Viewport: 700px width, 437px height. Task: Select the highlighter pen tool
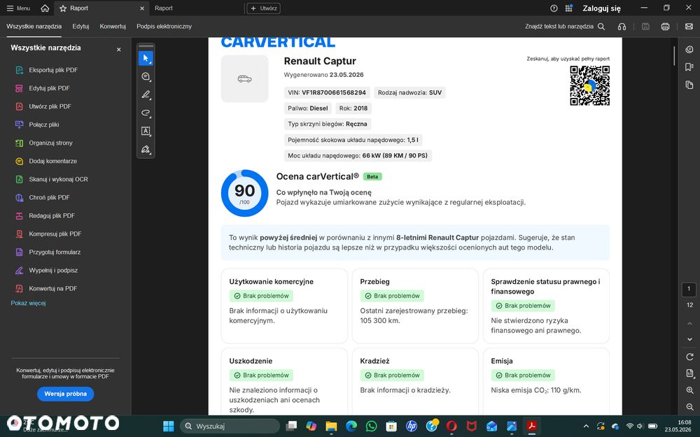point(146,94)
